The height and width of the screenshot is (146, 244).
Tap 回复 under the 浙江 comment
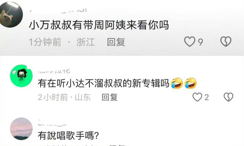pyautogui.click(x=116, y=42)
